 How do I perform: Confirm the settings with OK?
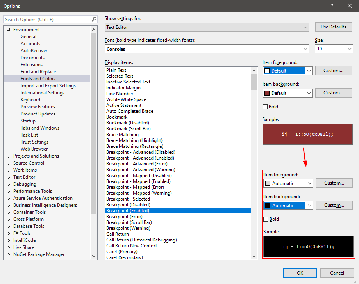tap(300, 273)
